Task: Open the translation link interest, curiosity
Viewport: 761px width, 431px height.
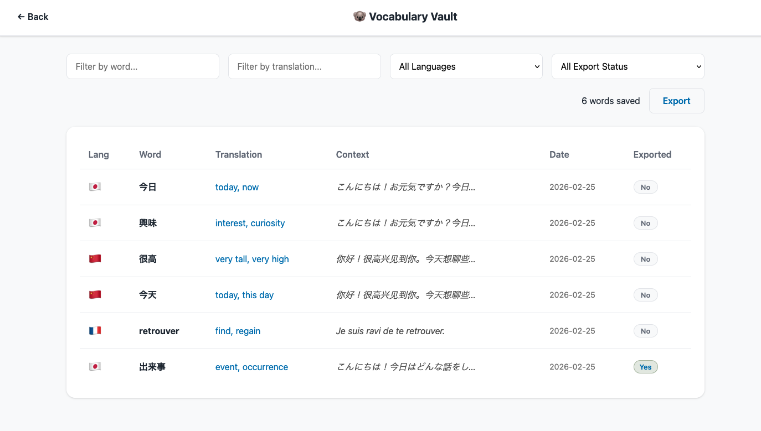Action: 250,222
